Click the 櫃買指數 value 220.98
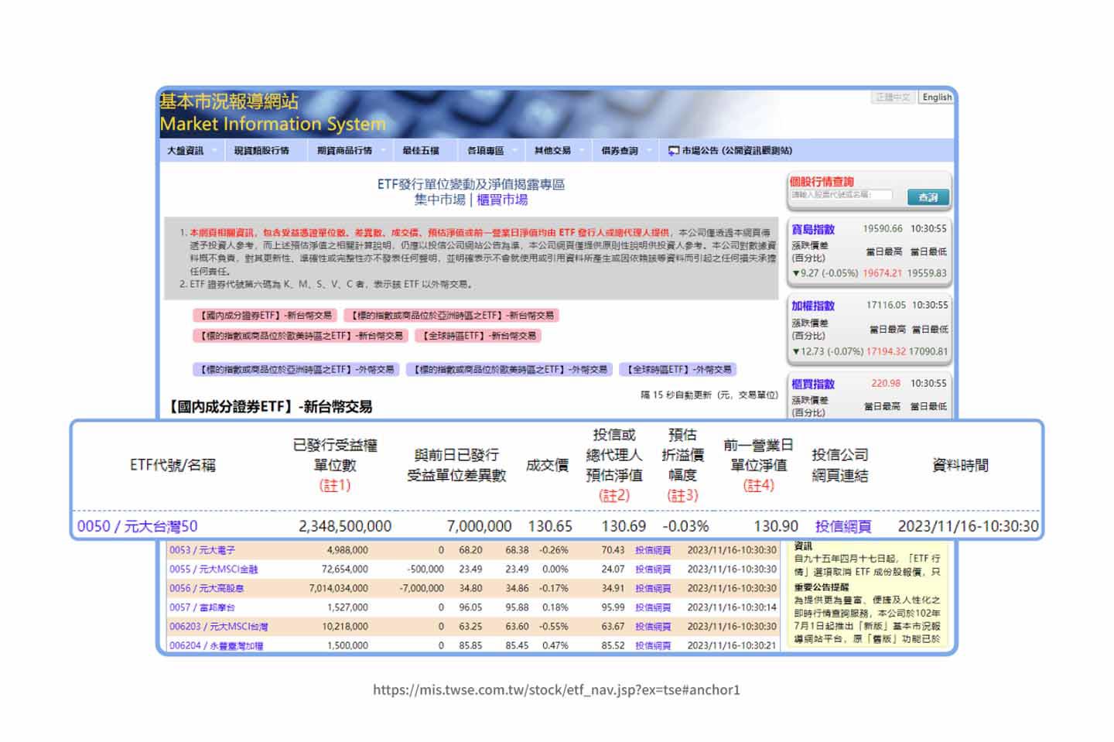The image size is (1114, 742). [886, 383]
